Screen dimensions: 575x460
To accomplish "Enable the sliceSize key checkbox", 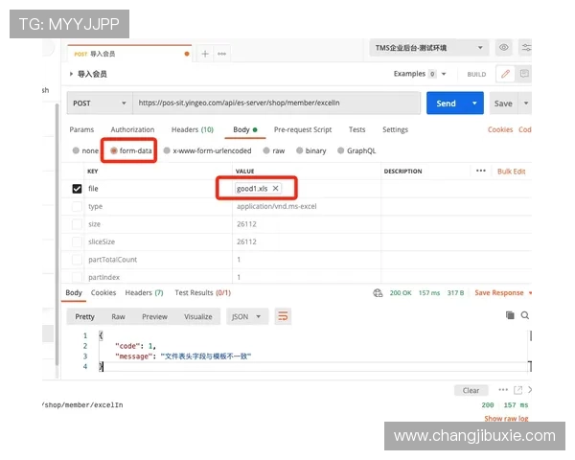I will point(77,241).
